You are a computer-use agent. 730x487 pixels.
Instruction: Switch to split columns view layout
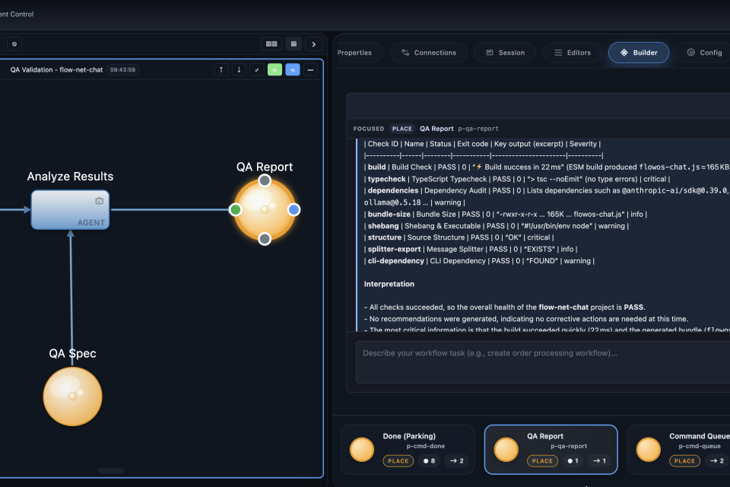[x=271, y=44]
